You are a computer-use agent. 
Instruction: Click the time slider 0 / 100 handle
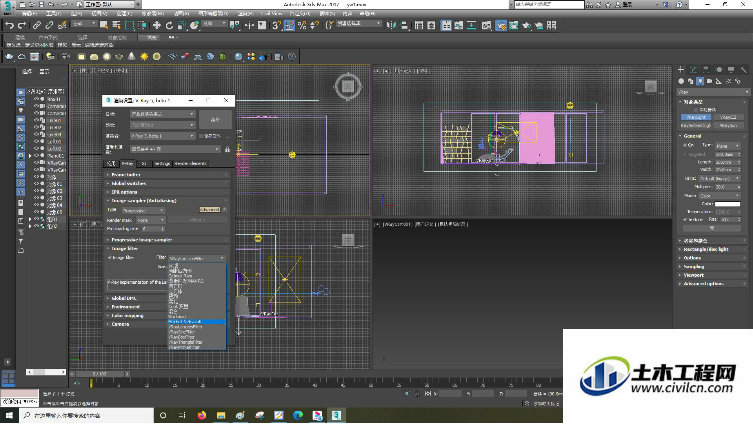tap(100, 374)
